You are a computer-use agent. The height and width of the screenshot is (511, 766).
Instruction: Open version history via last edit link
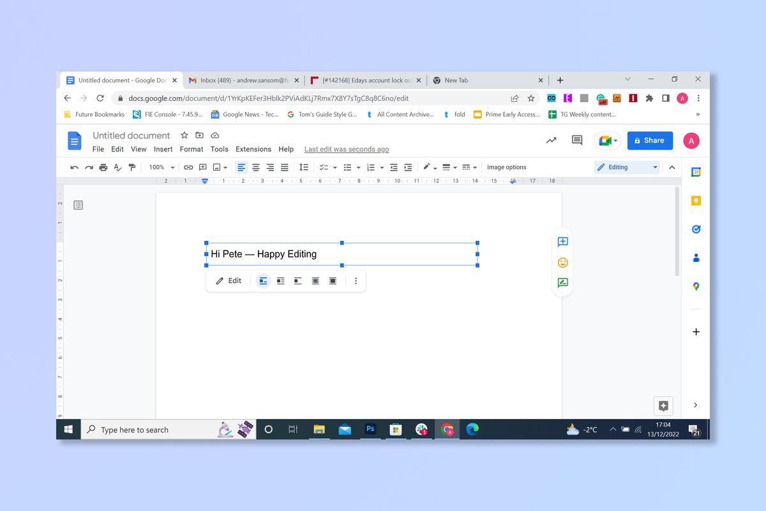347,149
